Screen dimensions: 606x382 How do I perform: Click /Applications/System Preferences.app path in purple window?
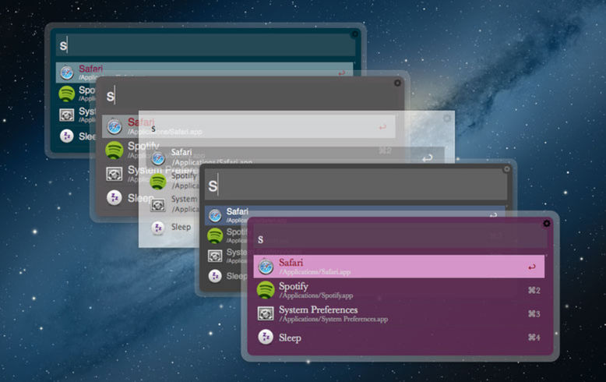pos(333,319)
